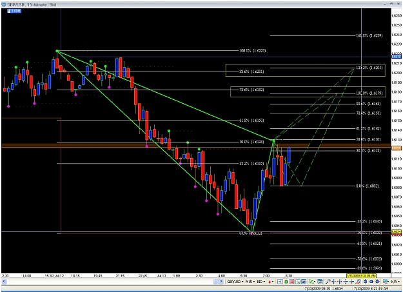
Task: Click the first horizontal-line zoom icon
Action: pyautogui.click(x=346, y=282)
